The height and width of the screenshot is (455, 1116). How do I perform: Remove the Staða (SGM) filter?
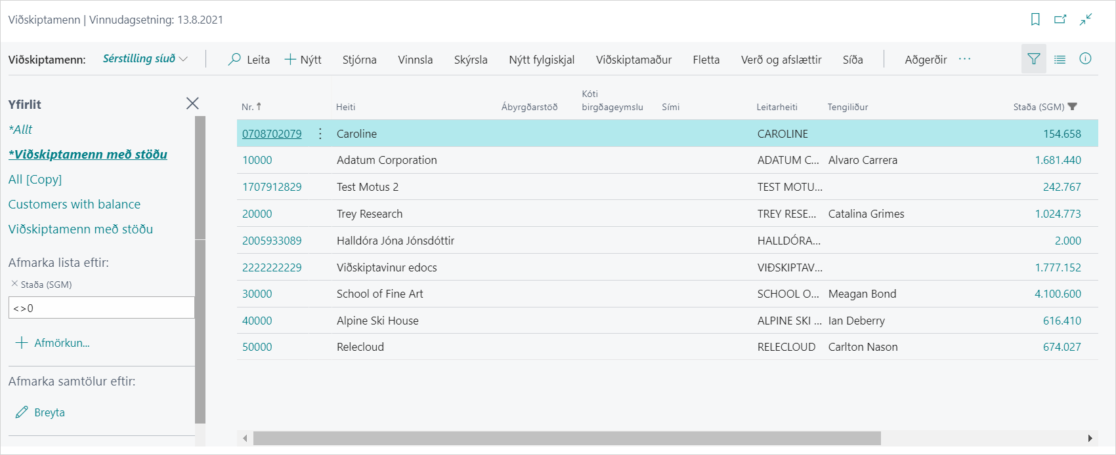pos(14,284)
